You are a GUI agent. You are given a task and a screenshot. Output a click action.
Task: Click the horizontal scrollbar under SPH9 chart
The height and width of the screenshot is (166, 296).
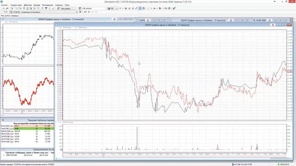click(174, 159)
